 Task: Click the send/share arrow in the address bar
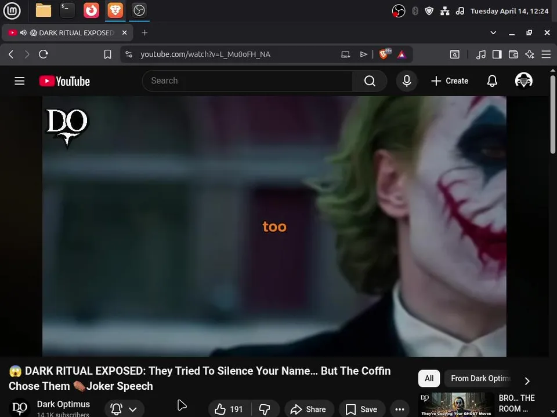[363, 54]
